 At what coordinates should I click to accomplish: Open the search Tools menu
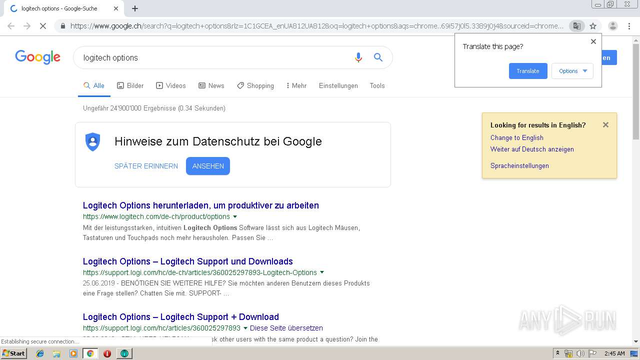tap(377, 85)
